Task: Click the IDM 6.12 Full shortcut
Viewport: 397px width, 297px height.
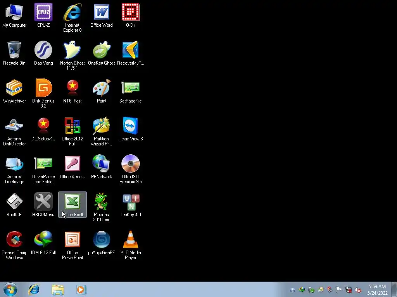Action: [43, 242]
